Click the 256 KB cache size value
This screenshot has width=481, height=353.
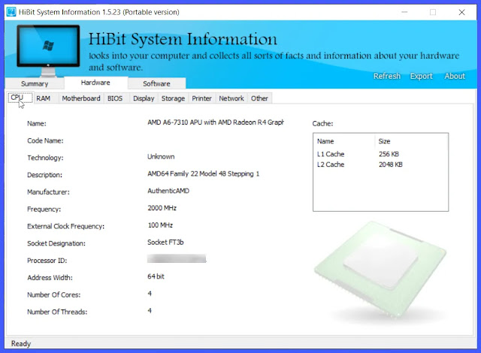(389, 154)
